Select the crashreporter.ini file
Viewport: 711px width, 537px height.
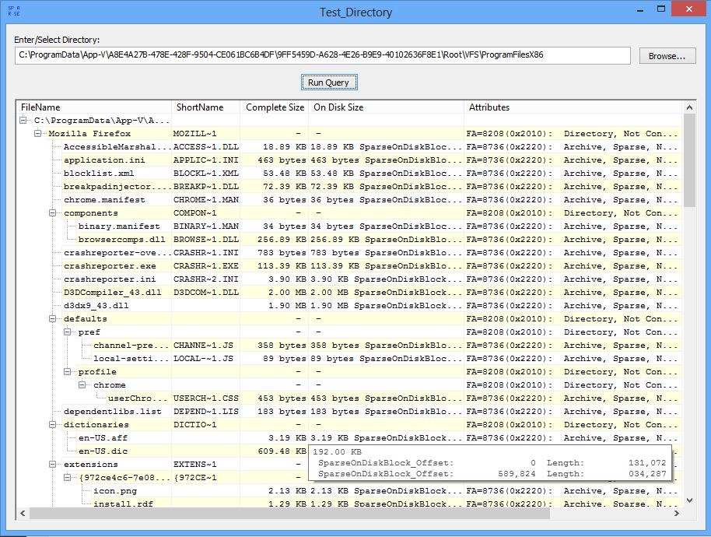110,279
